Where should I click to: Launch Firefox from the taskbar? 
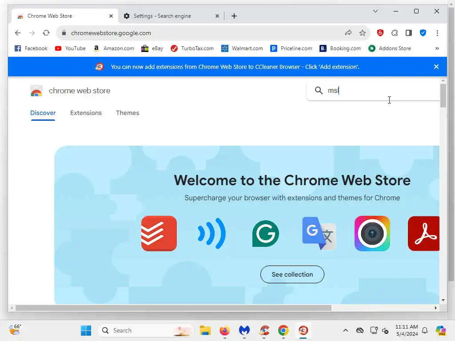pos(224,330)
